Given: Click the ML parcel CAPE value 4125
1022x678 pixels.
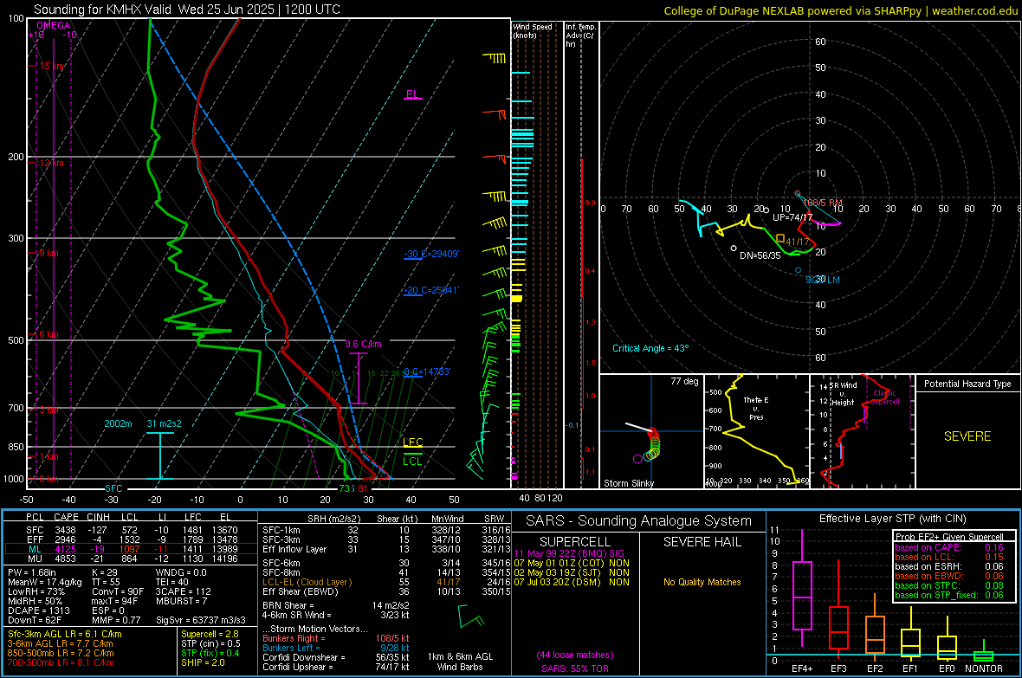Looking at the screenshot, I should pos(65,549).
